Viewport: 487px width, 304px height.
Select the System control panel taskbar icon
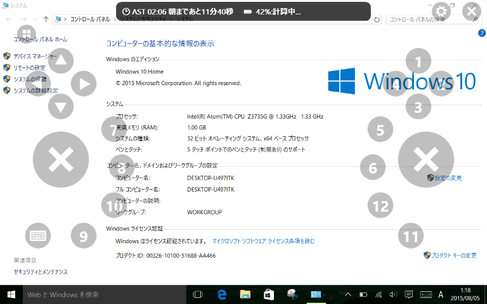click(x=316, y=294)
